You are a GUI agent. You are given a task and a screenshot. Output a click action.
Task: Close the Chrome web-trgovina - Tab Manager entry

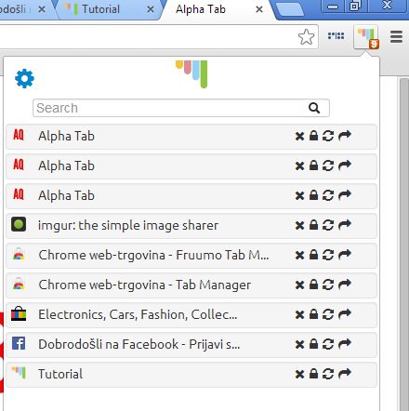(x=299, y=285)
